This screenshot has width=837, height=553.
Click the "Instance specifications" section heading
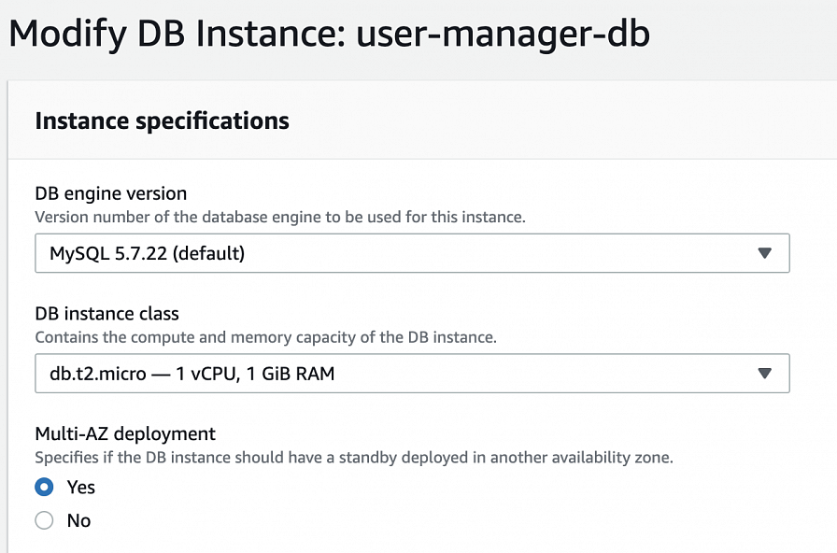pos(162,121)
